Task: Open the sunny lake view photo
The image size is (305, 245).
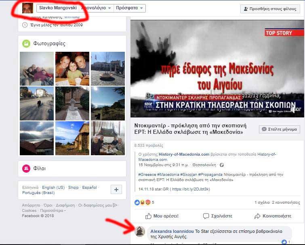Action: point(108,103)
